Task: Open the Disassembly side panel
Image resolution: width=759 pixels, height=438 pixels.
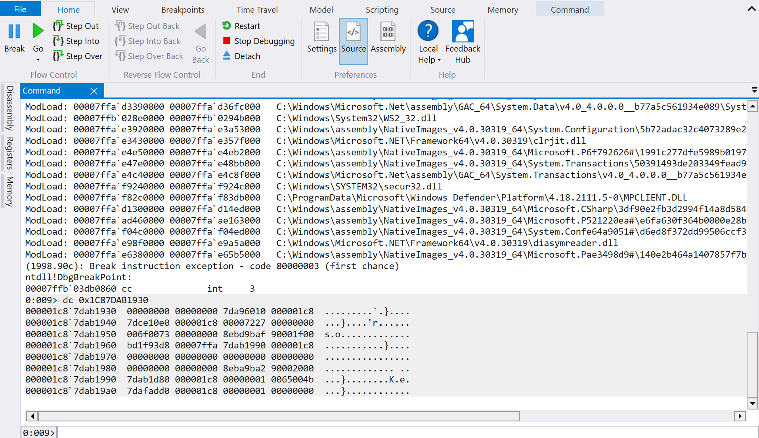Action: [10, 108]
